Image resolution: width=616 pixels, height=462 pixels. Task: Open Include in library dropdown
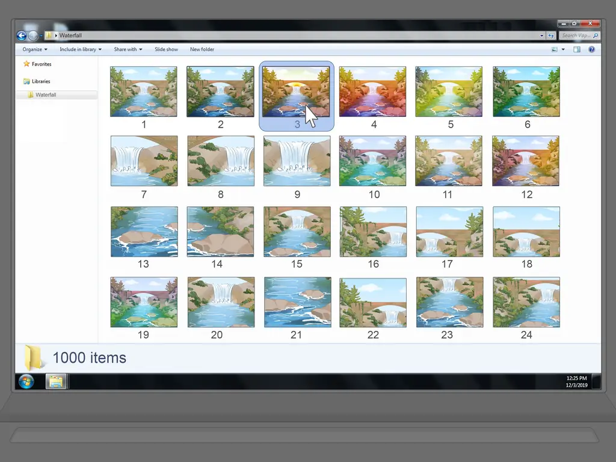tap(81, 49)
